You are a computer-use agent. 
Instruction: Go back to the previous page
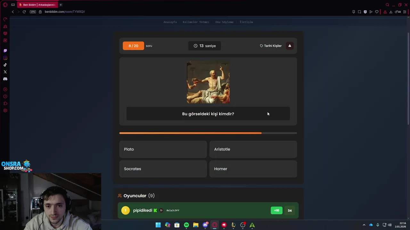[13, 12]
